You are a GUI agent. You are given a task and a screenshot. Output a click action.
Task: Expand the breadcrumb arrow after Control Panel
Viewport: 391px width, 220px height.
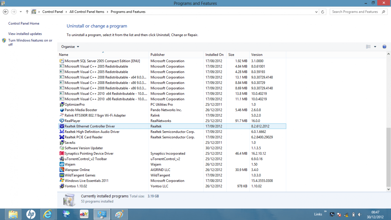point(66,12)
